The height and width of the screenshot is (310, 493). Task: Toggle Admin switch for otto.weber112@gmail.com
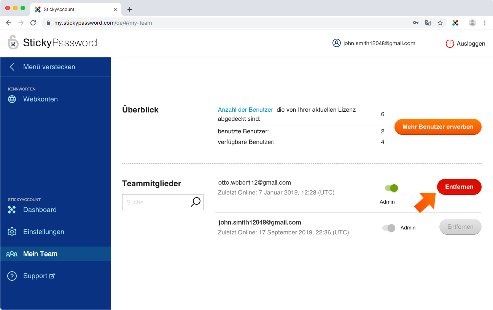tap(391, 188)
